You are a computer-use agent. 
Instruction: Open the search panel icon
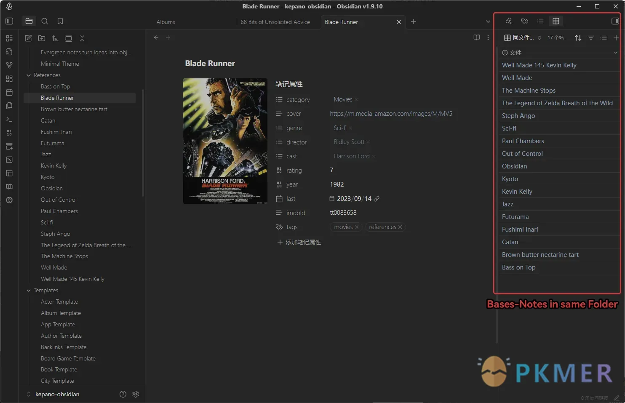coord(45,21)
